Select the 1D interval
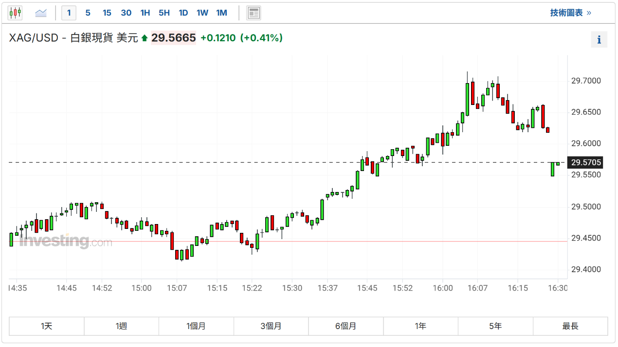The height and width of the screenshot is (347, 618). click(x=183, y=13)
